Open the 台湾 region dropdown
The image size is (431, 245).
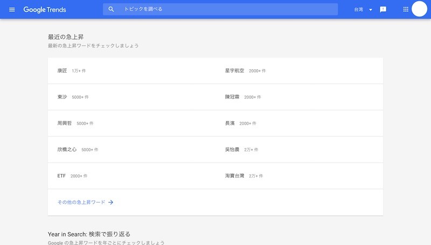point(363,10)
